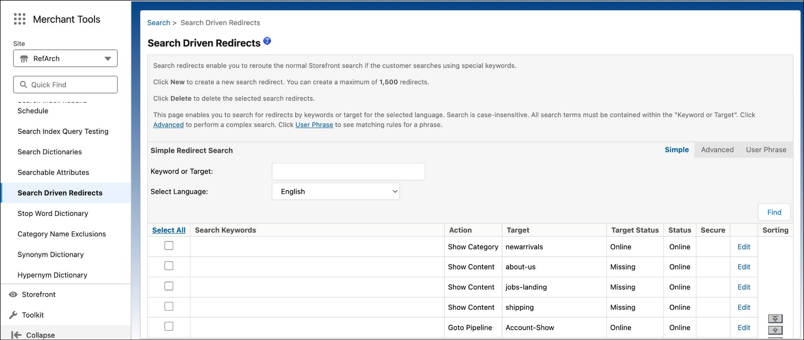Edit the newarrivals redirect

coord(744,247)
